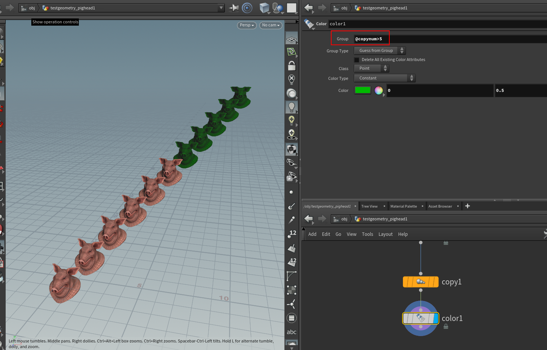Click the No cam camera button

point(270,25)
